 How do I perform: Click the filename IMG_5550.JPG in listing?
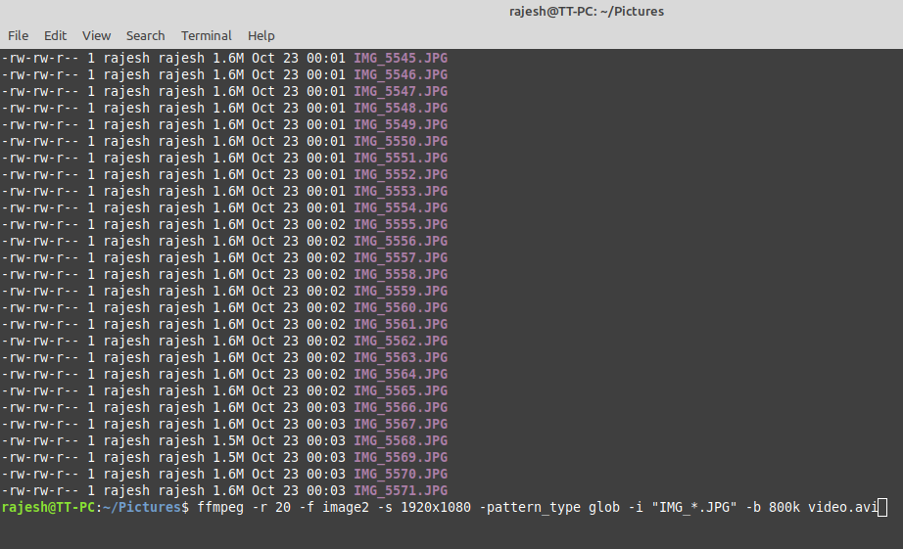[400, 142]
